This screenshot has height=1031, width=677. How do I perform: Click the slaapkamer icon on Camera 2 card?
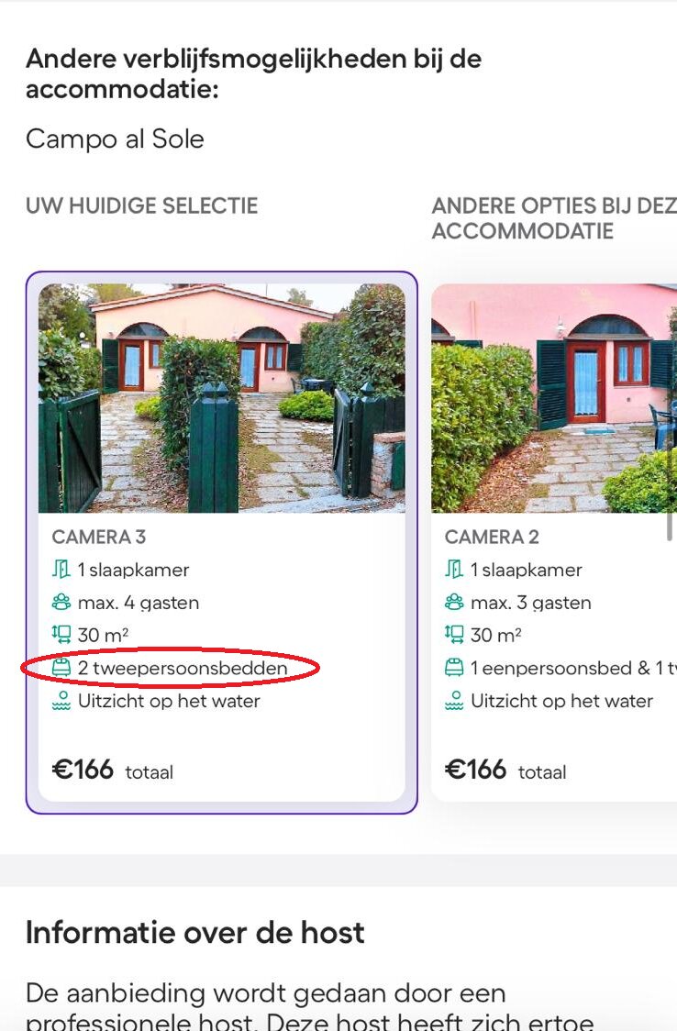454,569
